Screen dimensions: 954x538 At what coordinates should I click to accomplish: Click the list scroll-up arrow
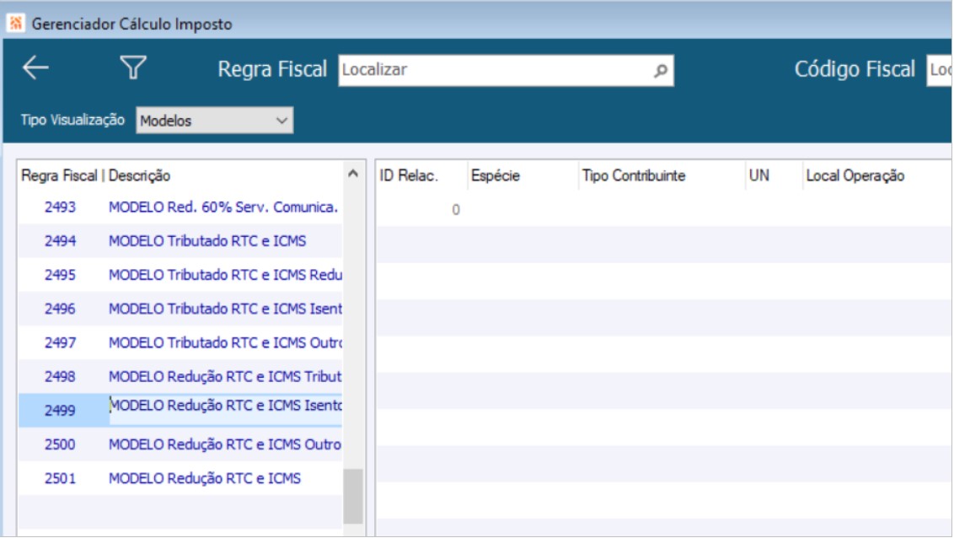[353, 174]
